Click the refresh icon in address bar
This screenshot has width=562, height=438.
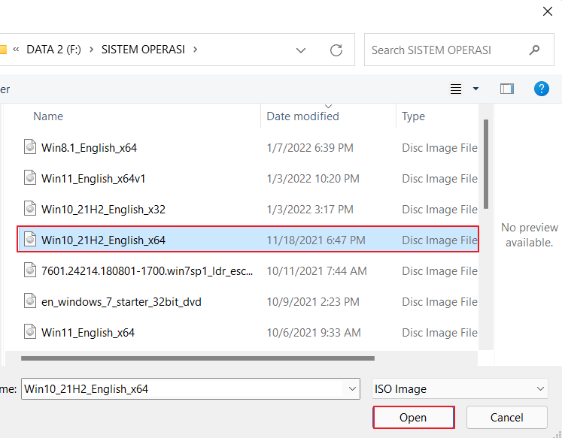point(336,50)
